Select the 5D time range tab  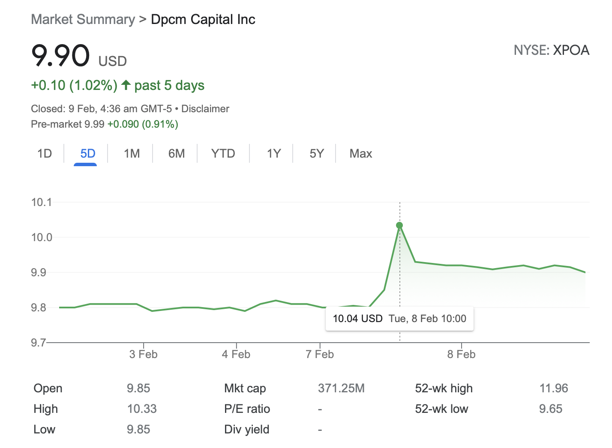pyautogui.click(x=88, y=153)
